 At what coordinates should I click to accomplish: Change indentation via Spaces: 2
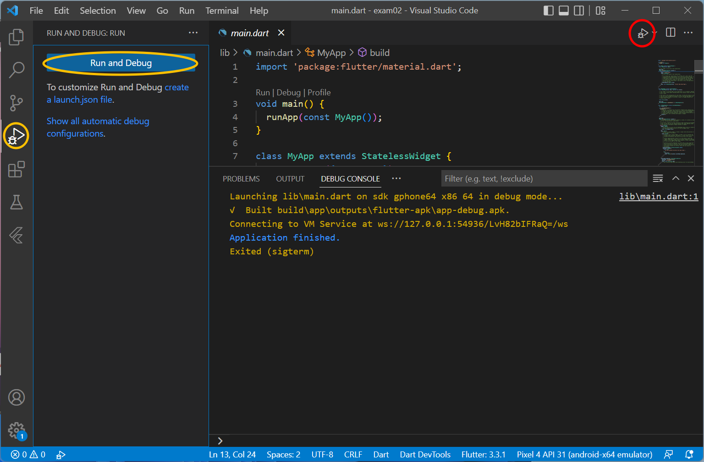click(284, 455)
